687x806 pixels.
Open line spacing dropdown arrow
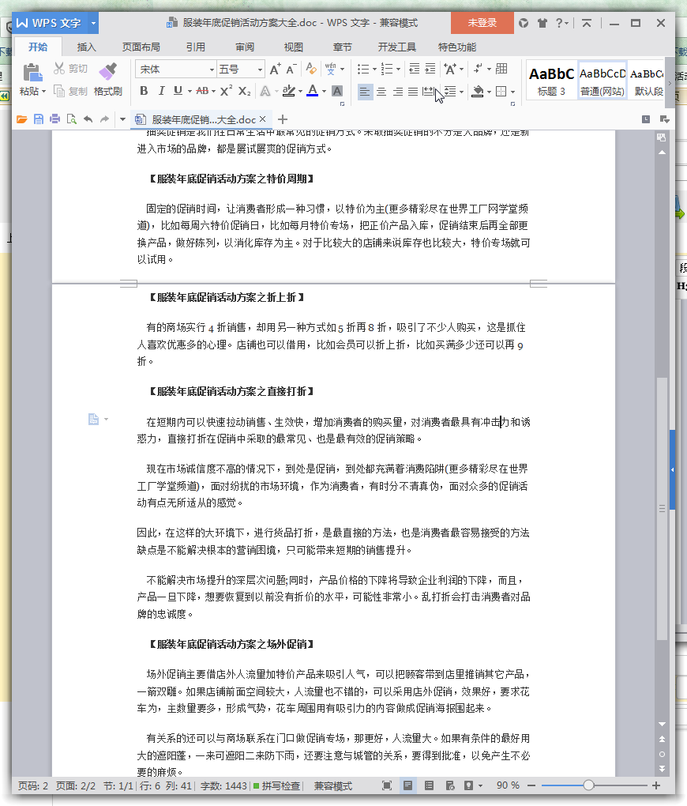pyautogui.click(x=461, y=92)
